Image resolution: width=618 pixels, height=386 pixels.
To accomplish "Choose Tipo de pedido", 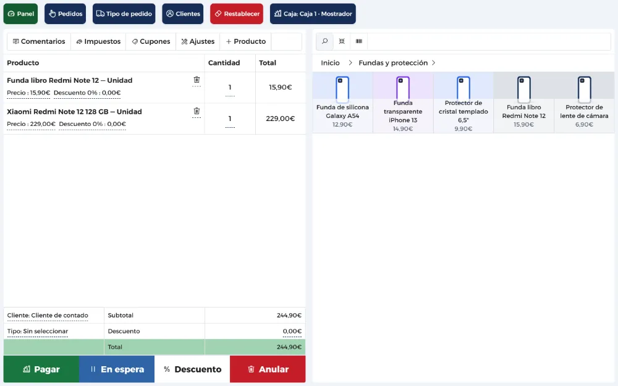I will pos(124,14).
